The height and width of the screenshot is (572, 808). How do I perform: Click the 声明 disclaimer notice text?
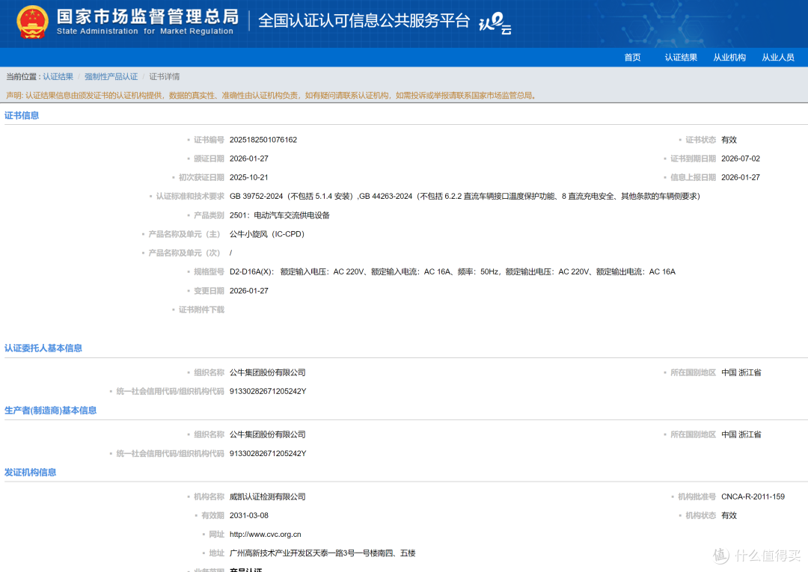(271, 95)
